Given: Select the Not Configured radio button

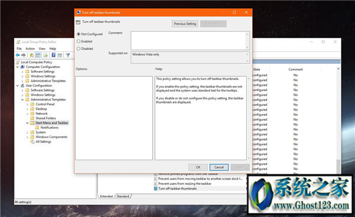Looking at the screenshot, I should 79,34.
